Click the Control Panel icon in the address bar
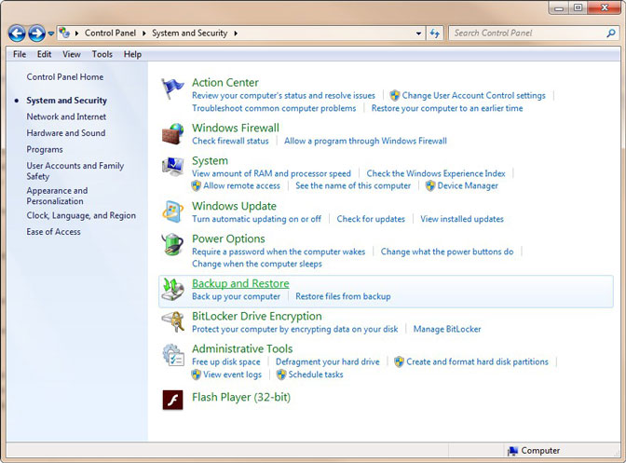626x463 pixels. pyautogui.click(x=64, y=33)
